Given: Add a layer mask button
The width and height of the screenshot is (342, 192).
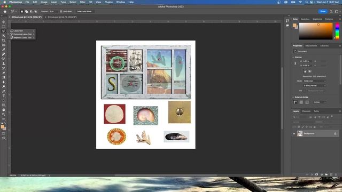Looking at the screenshot, I should tap(316, 174).
